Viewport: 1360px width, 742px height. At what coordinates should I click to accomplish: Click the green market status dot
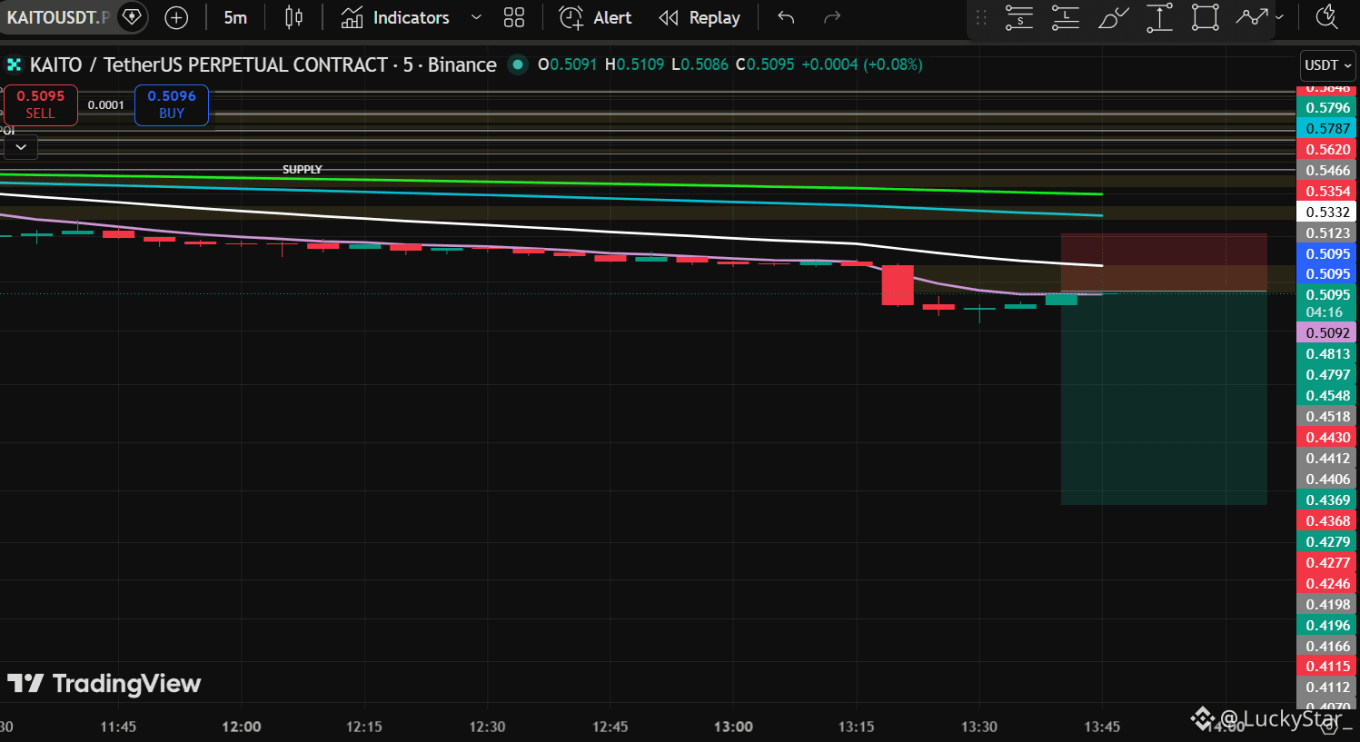[518, 64]
